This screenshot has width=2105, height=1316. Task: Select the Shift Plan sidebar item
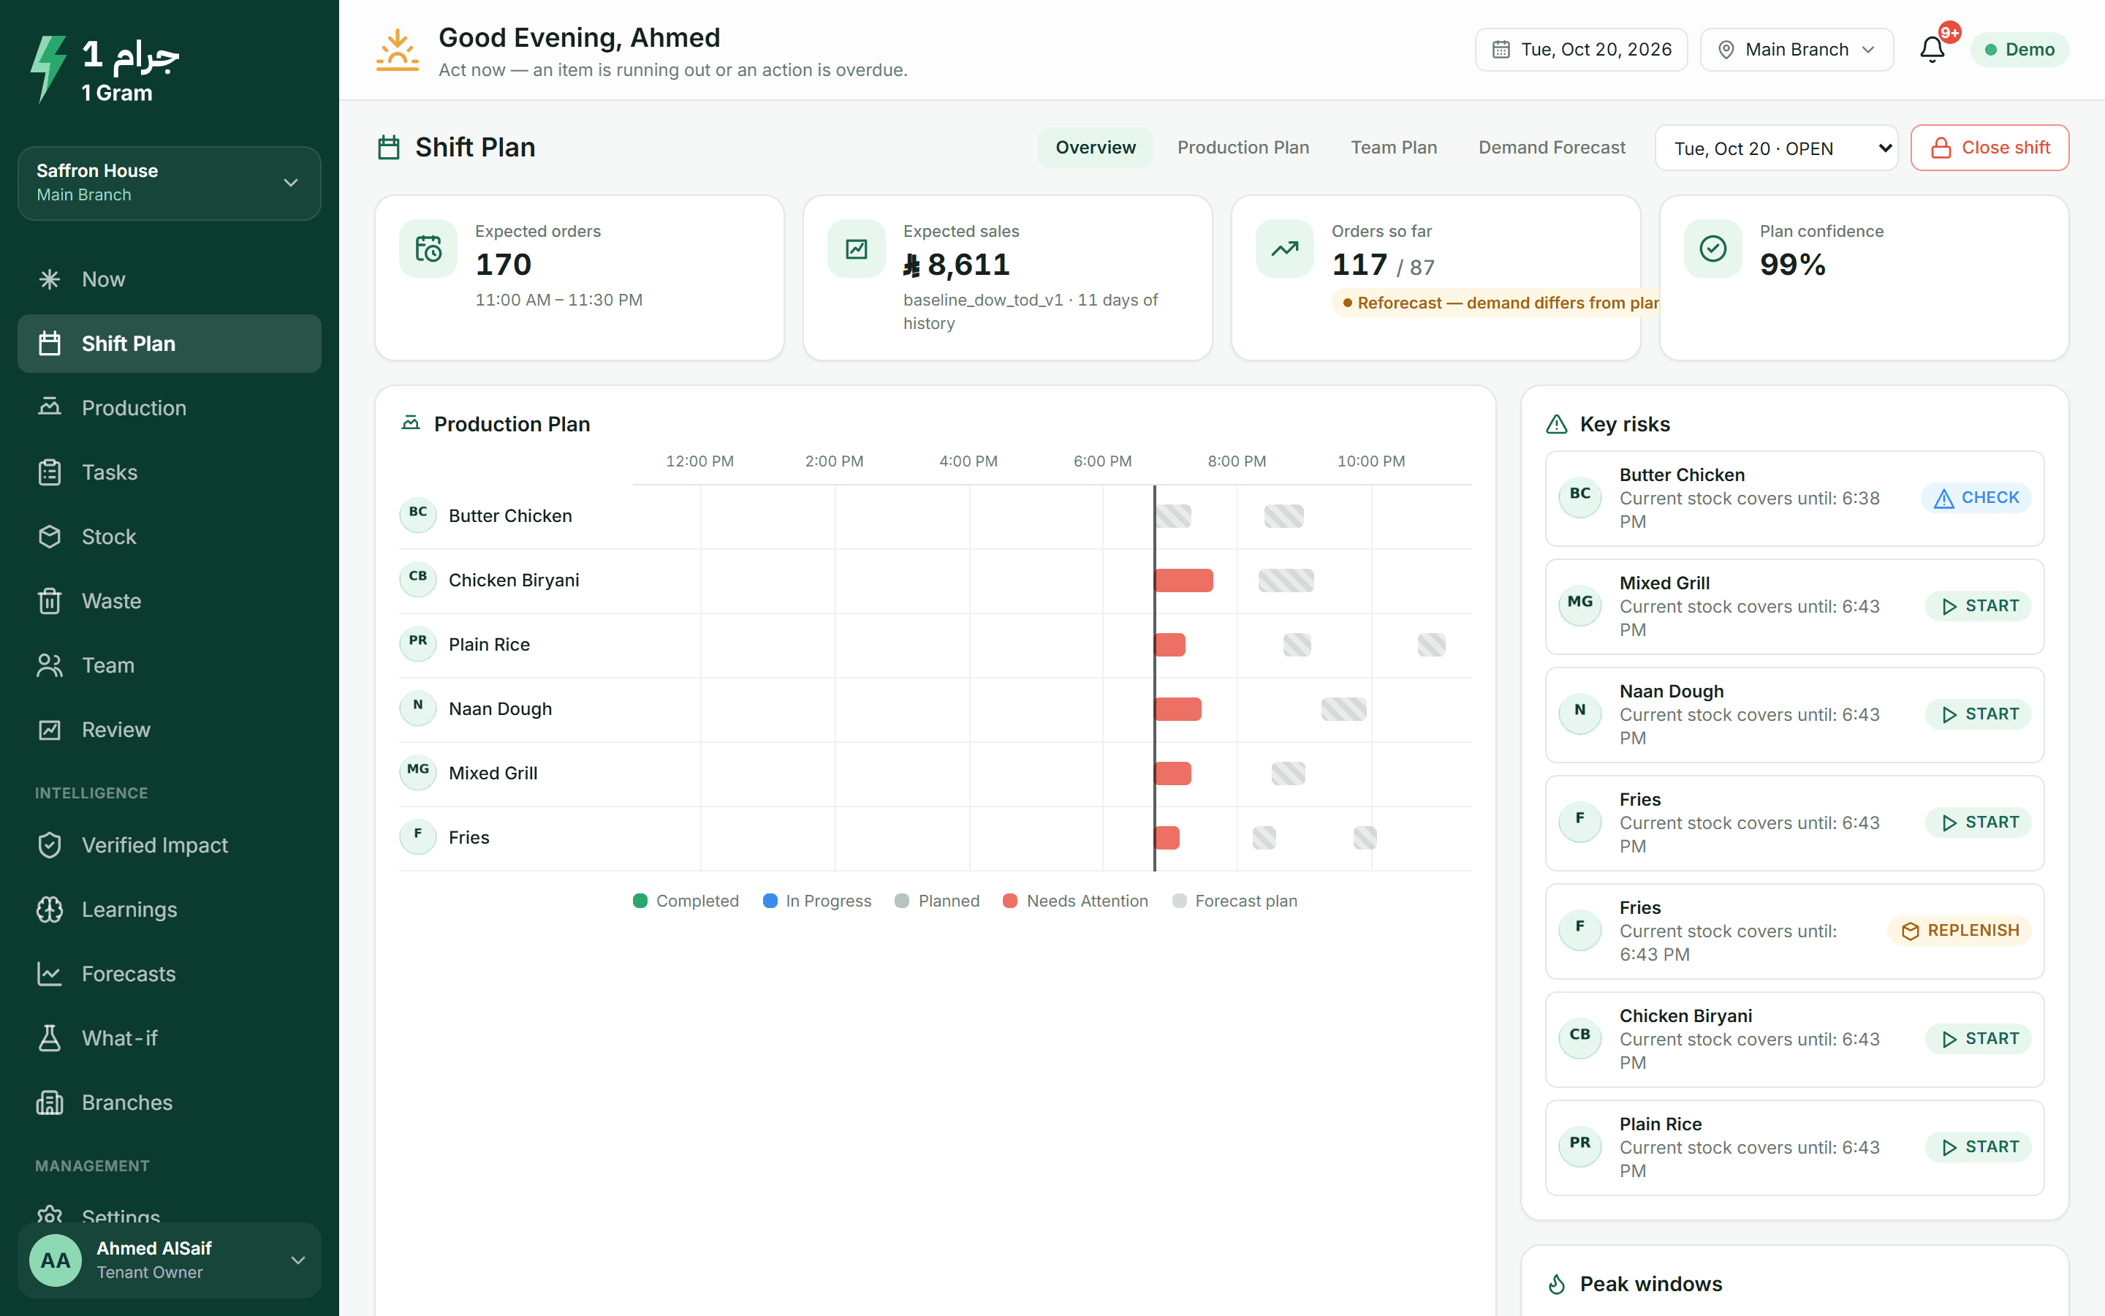pyautogui.click(x=169, y=344)
